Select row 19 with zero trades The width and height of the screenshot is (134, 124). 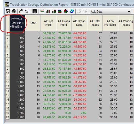coord(7,113)
